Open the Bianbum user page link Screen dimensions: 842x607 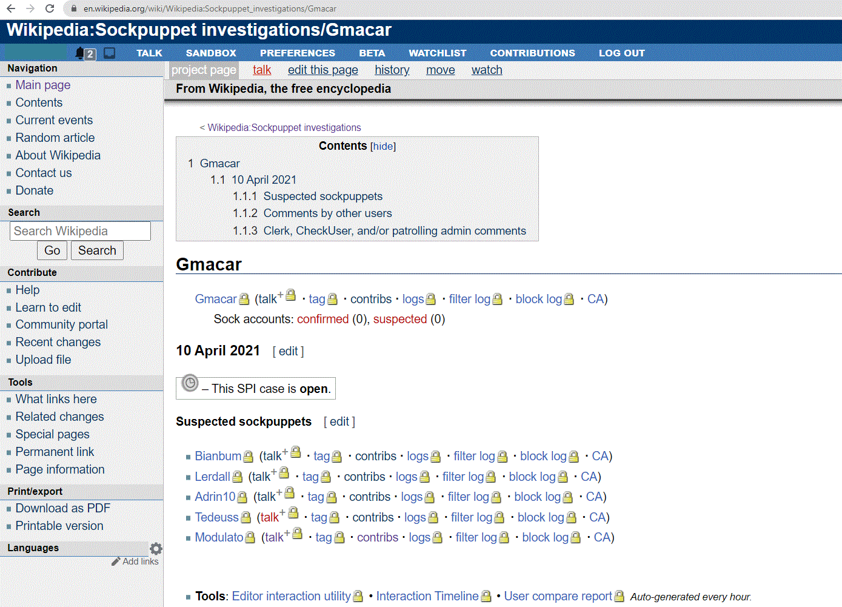coord(218,456)
